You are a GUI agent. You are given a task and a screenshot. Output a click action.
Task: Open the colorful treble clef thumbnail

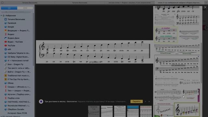pyautogui.click(x=187, y=110)
